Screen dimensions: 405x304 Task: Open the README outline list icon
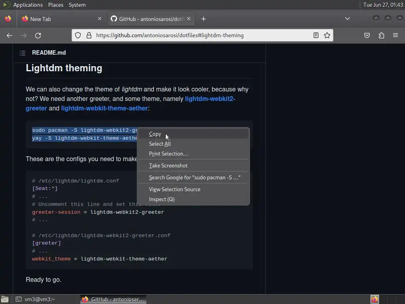click(23, 53)
